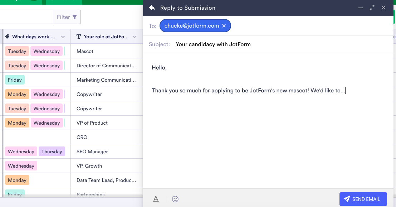
Task: Expand reply panel to full screen
Action: [372, 8]
